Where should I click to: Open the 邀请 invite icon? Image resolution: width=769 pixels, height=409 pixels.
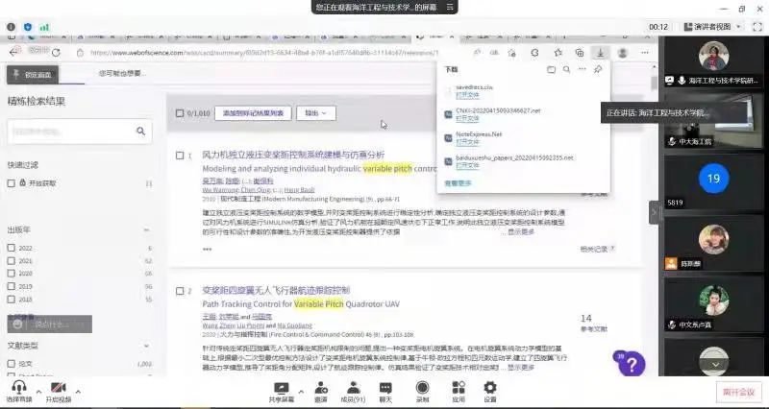[321, 388]
